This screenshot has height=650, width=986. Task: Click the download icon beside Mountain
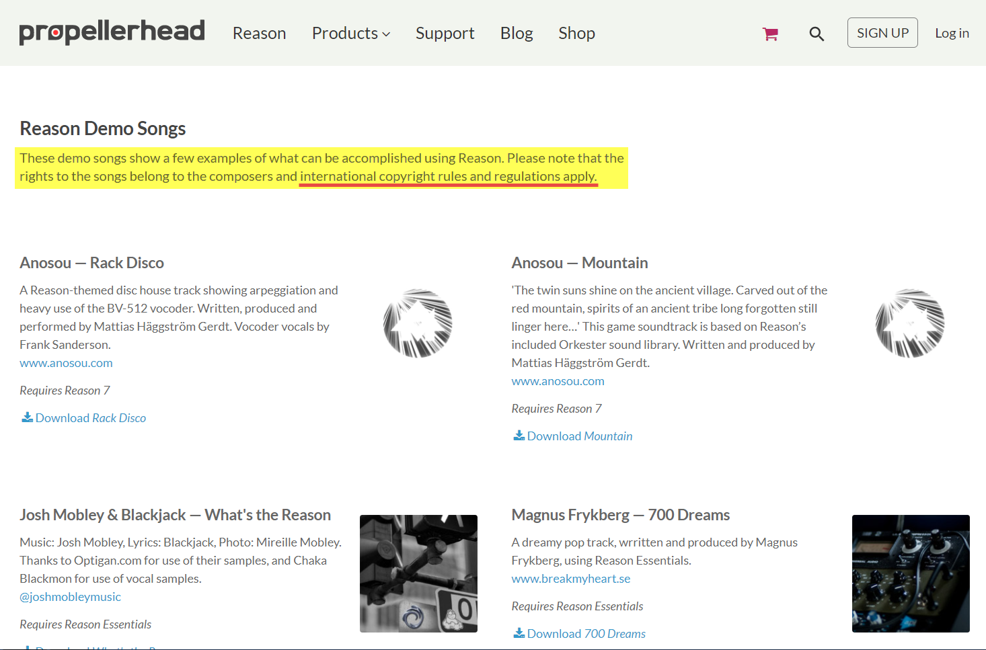pos(519,436)
